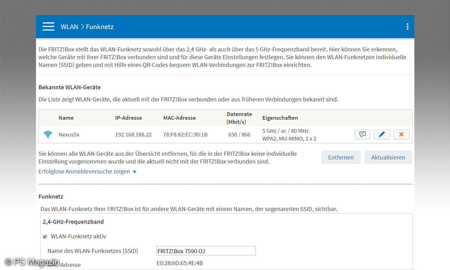Select the 5 GHz / ac / 80 MHz text
The image size is (450, 270).
286,131
